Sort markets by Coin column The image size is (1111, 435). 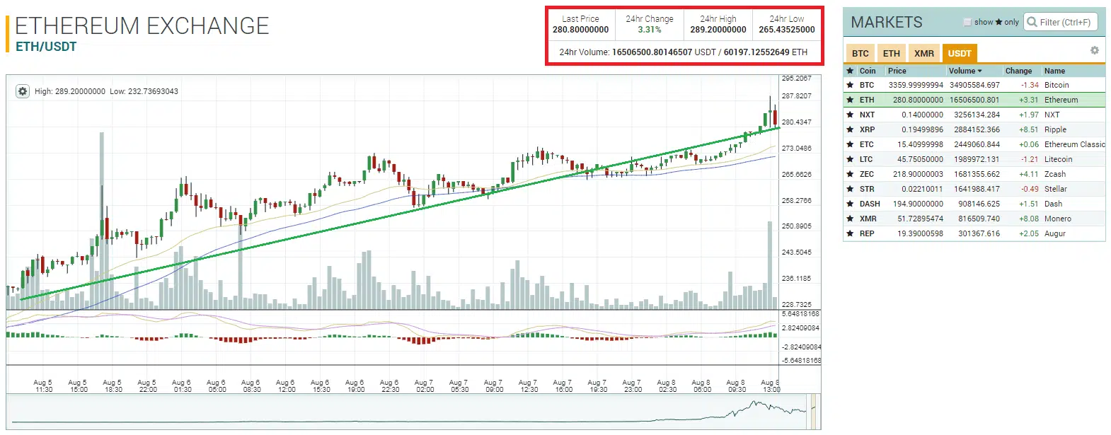(x=868, y=71)
